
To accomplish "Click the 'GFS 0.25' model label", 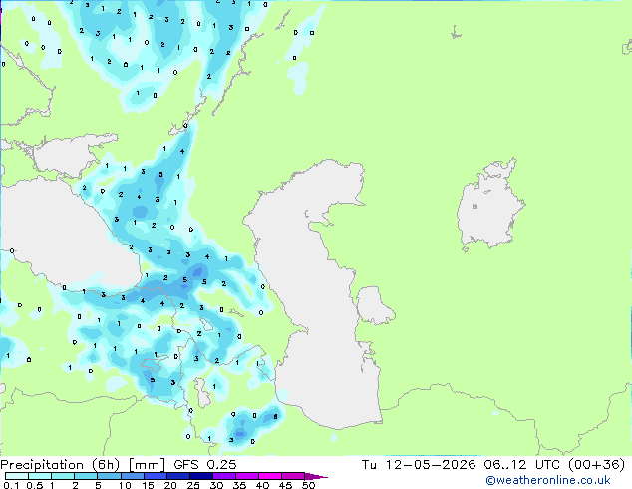I will coord(205,465).
